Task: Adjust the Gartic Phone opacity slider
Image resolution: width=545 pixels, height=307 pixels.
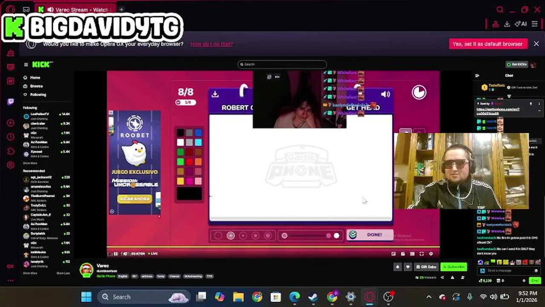Action: pos(311,236)
